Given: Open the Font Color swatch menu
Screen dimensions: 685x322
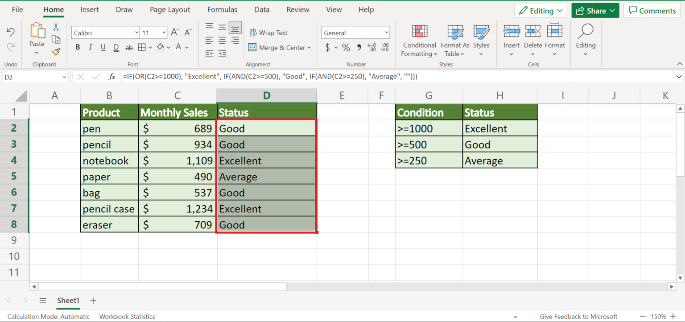Looking at the screenshot, I should (x=177, y=47).
